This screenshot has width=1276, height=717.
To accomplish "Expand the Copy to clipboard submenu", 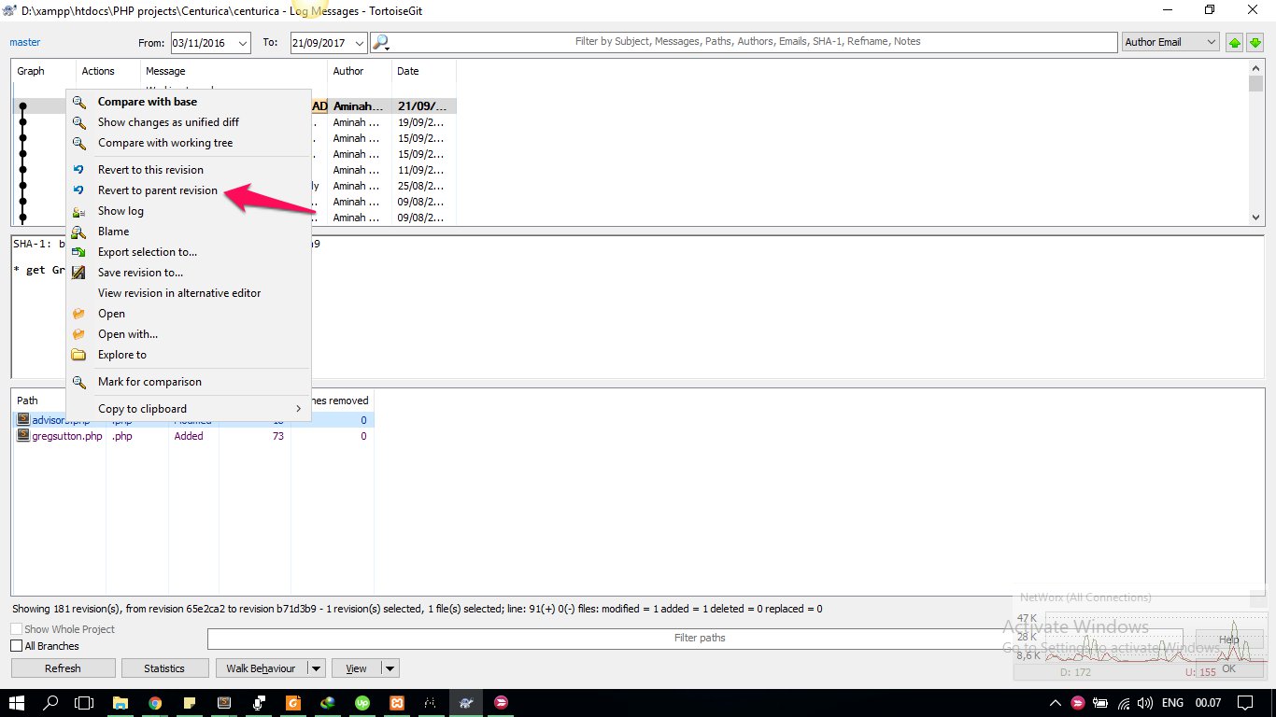I will (189, 409).
